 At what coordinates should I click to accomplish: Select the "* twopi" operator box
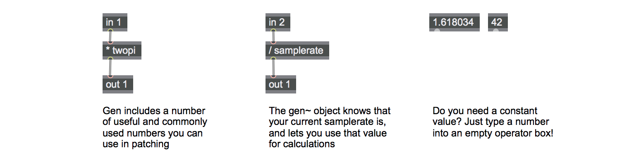122,51
